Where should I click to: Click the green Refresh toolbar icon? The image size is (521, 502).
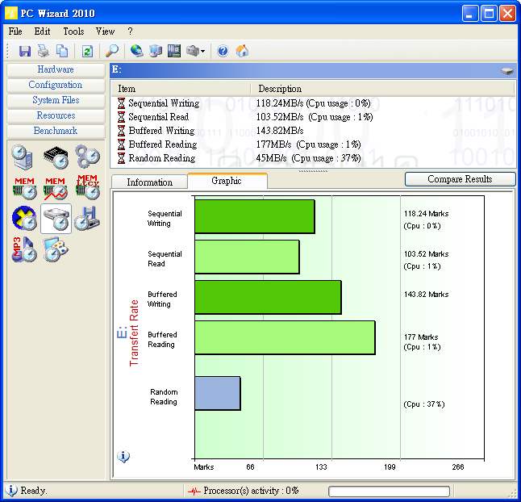(x=87, y=52)
